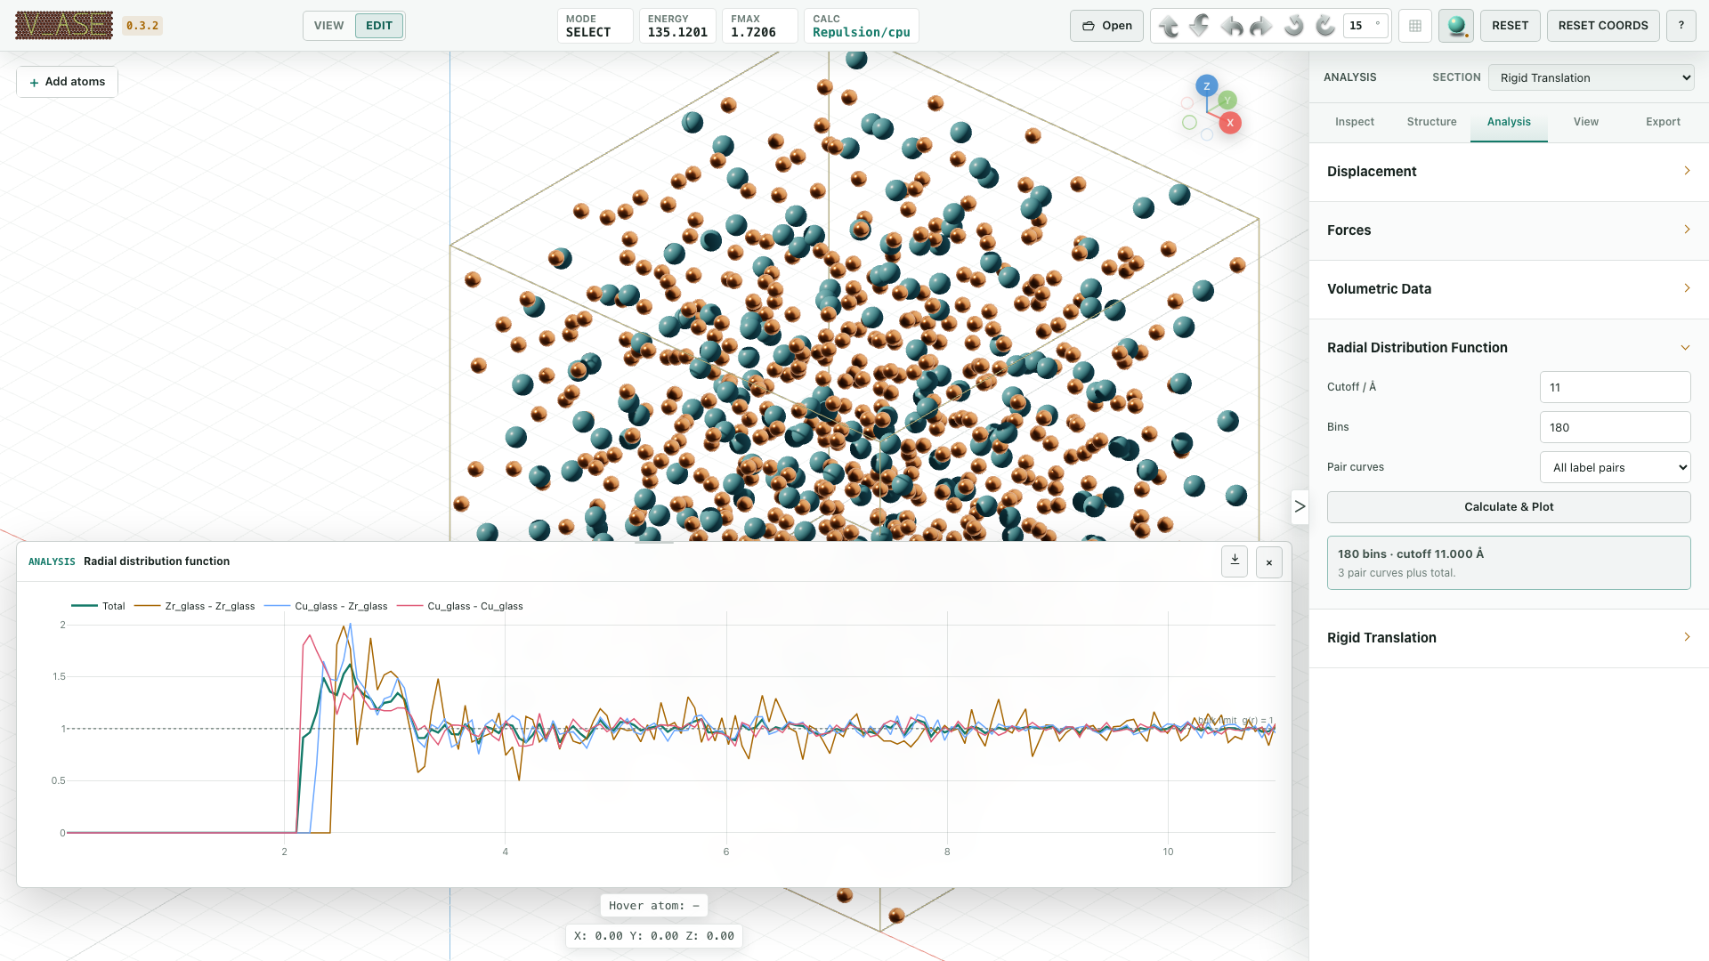Click the clockwise roll icon
The image size is (1709, 961).
tap(1324, 26)
